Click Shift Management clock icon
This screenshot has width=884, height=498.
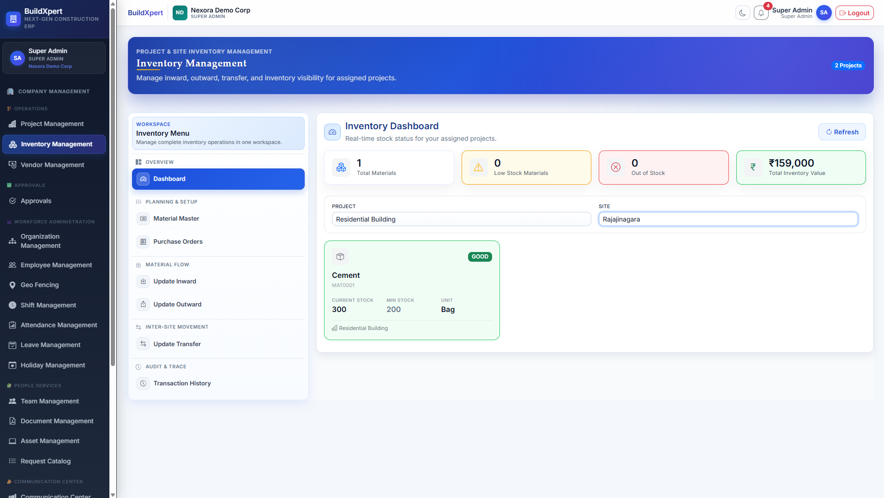tap(12, 305)
